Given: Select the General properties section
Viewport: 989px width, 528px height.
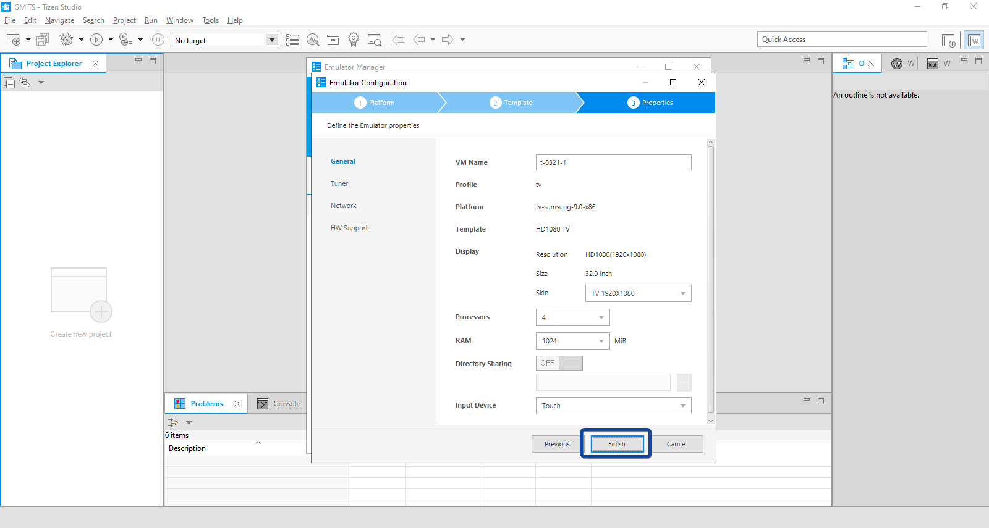Looking at the screenshot, I should (343, 161).
